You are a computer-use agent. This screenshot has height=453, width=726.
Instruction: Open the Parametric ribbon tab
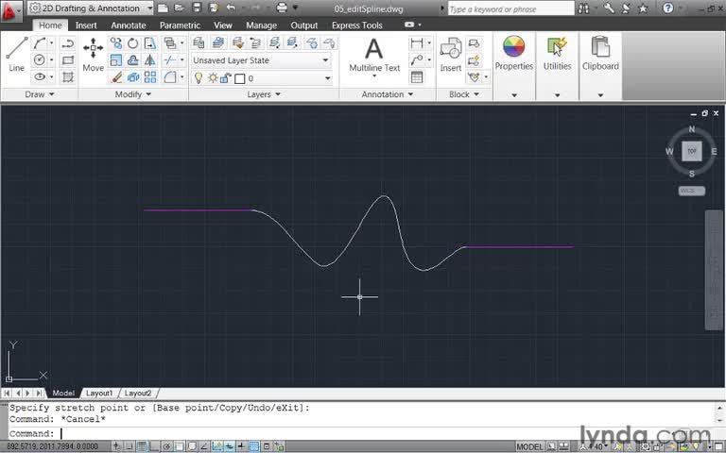click(180, 25)
